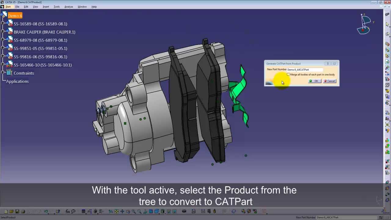Click the Zoom Out magnifier icon

click(139, 211)
